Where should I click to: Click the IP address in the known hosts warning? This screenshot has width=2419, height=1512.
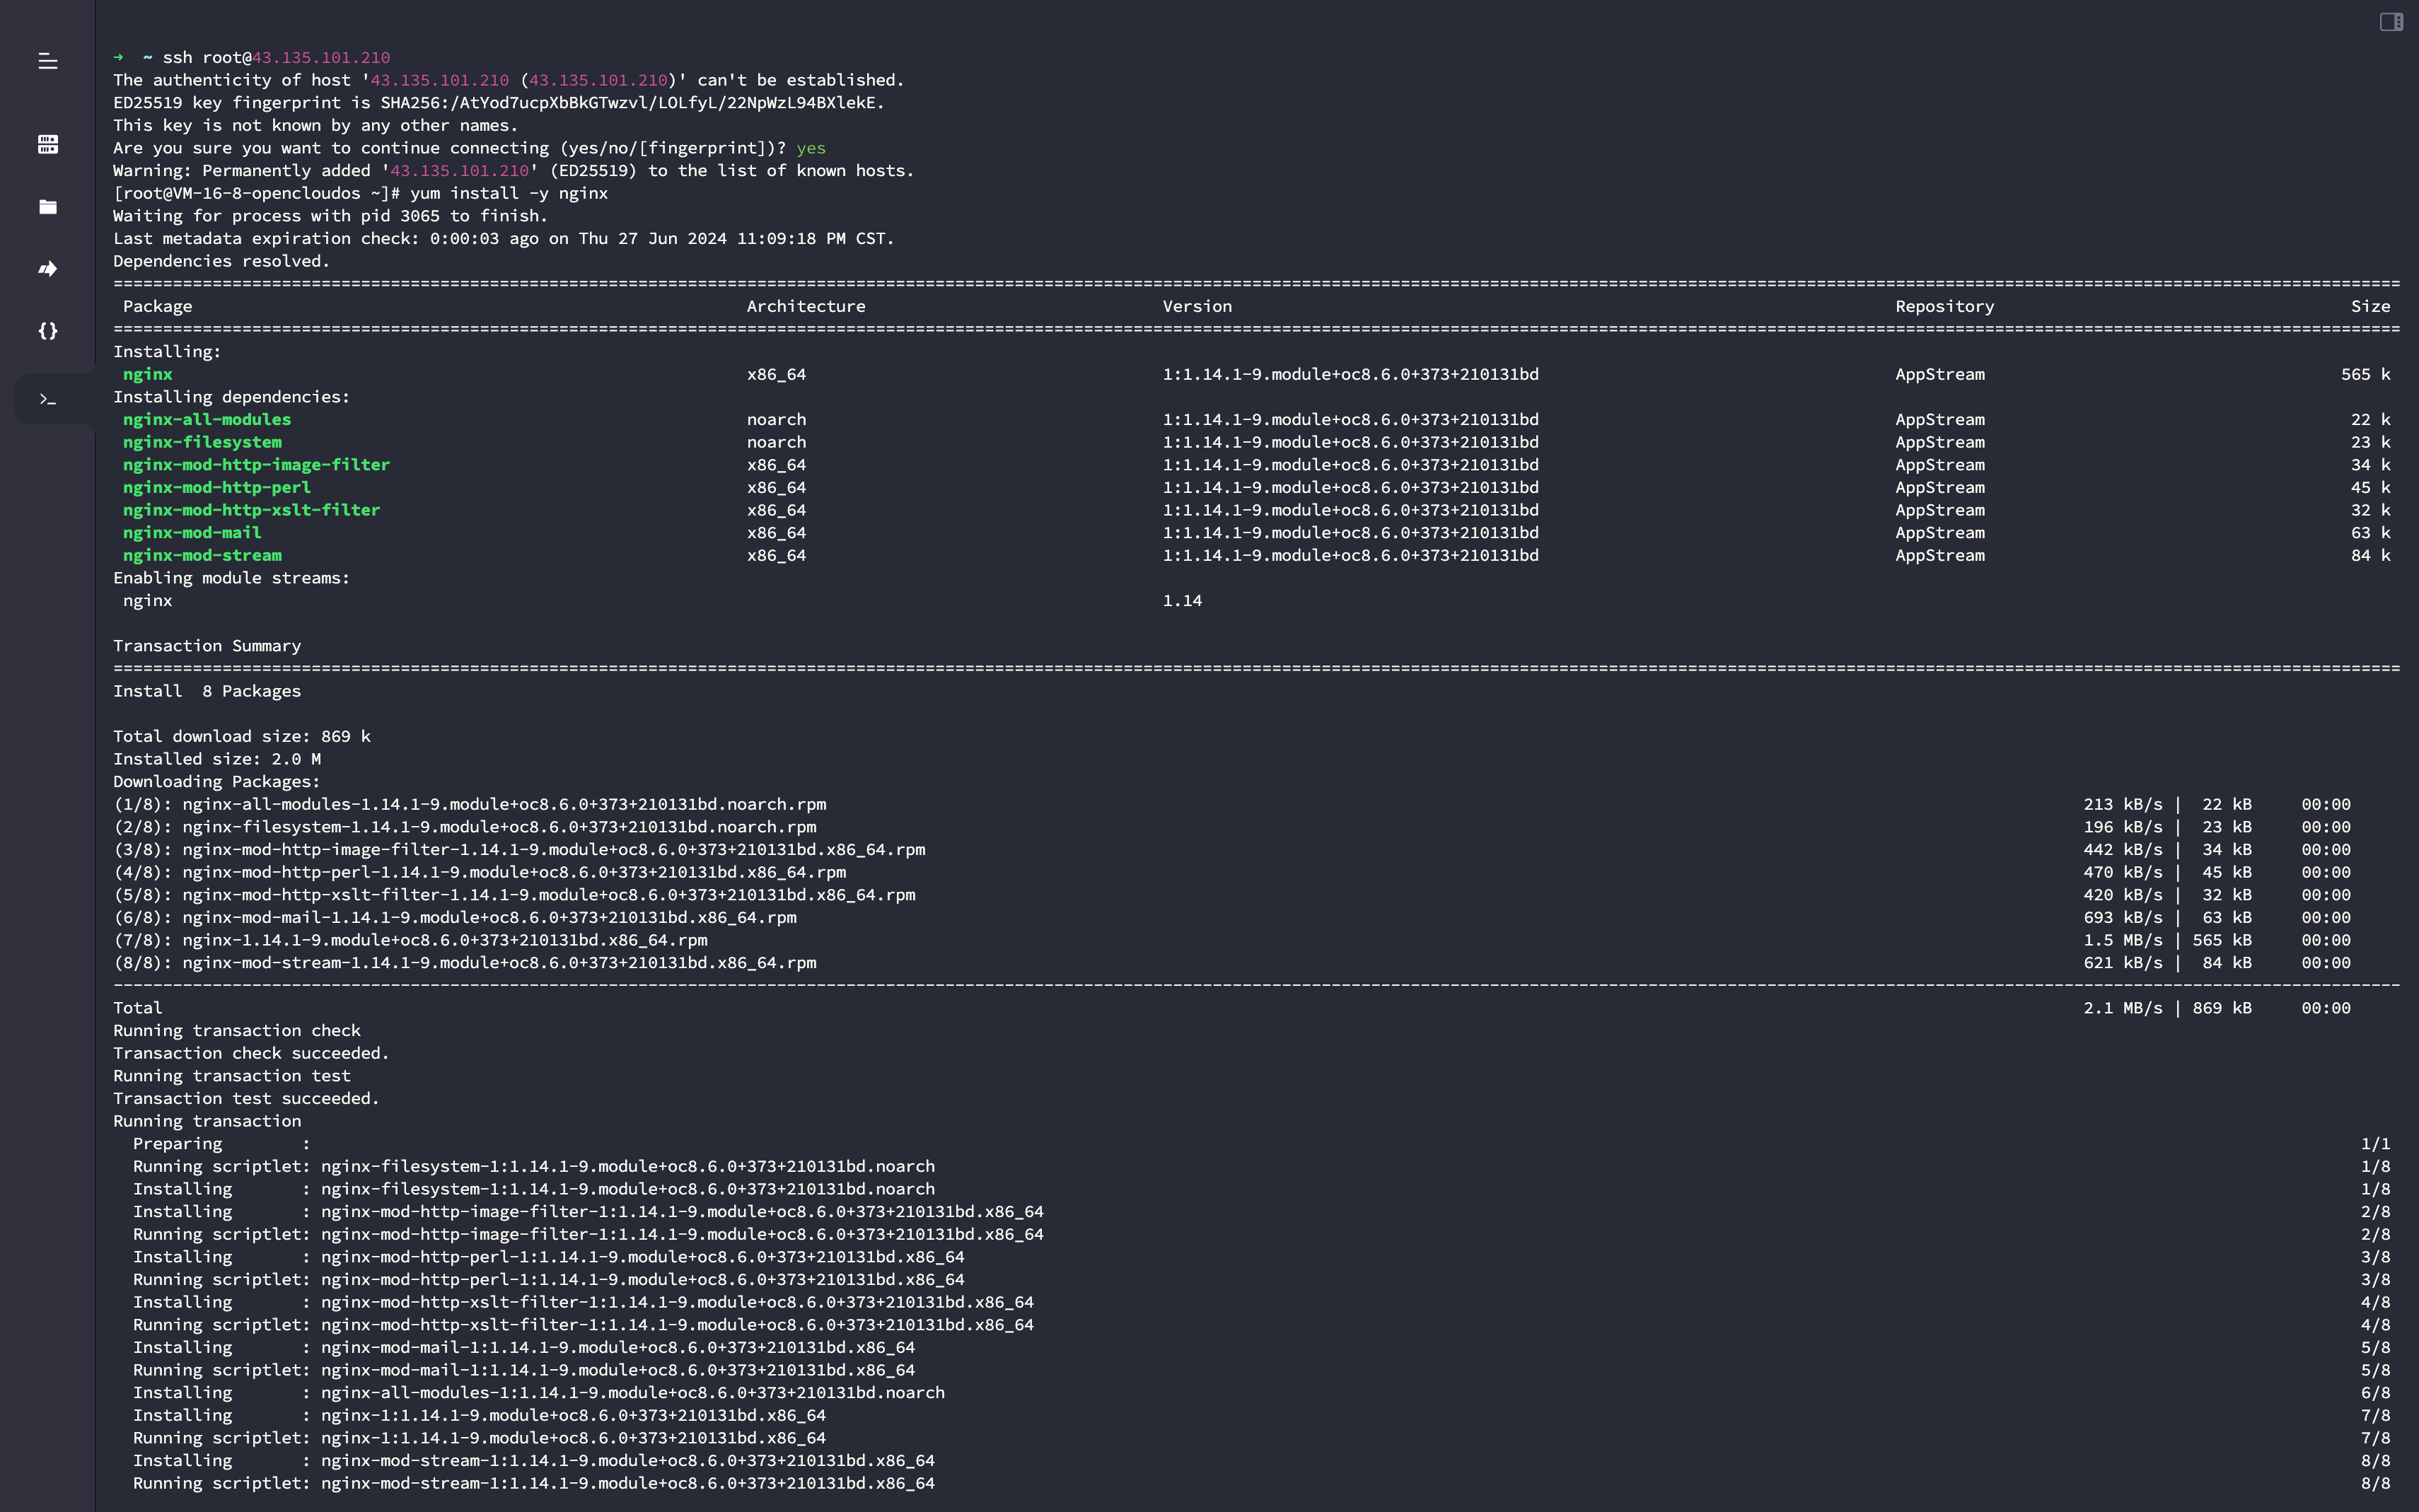pyautogui.click(x=460, y=170)
